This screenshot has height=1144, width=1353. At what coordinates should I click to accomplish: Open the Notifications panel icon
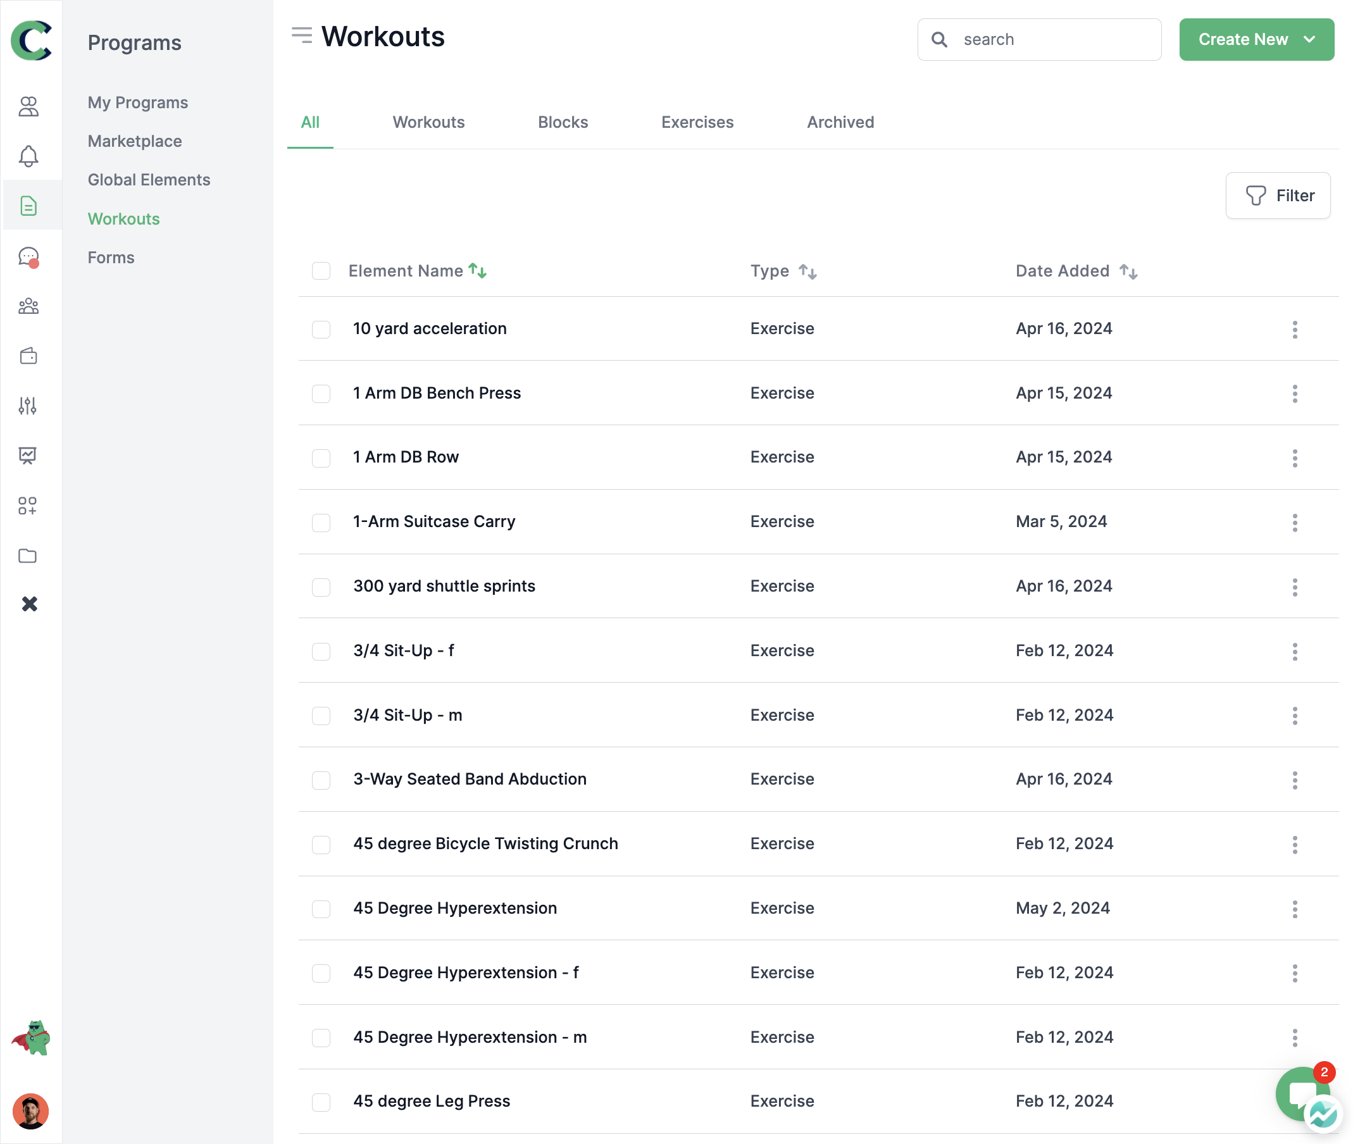click(x=30, y=157)
